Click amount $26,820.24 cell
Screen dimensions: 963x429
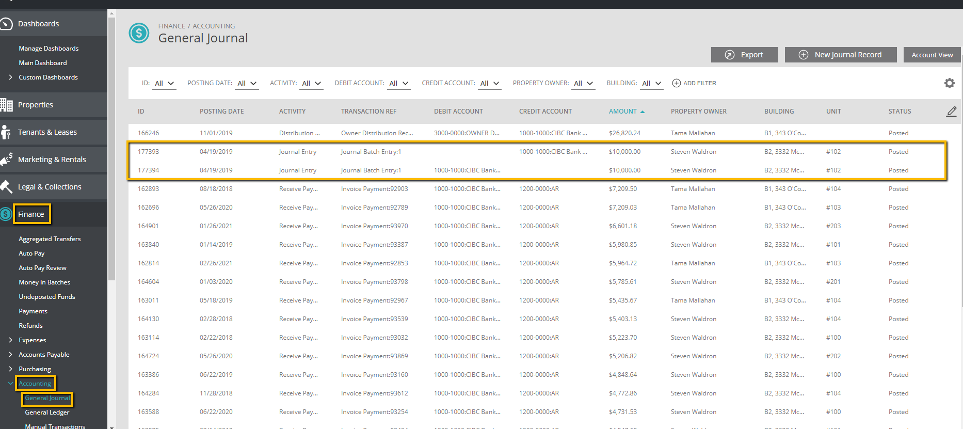(x=624, y=133)
